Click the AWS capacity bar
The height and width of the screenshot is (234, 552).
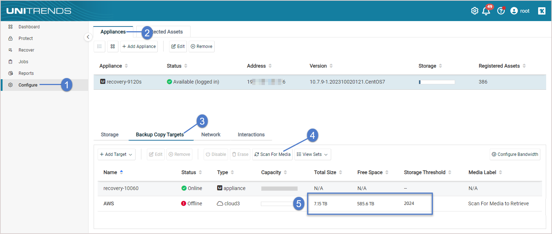[277, 204]
